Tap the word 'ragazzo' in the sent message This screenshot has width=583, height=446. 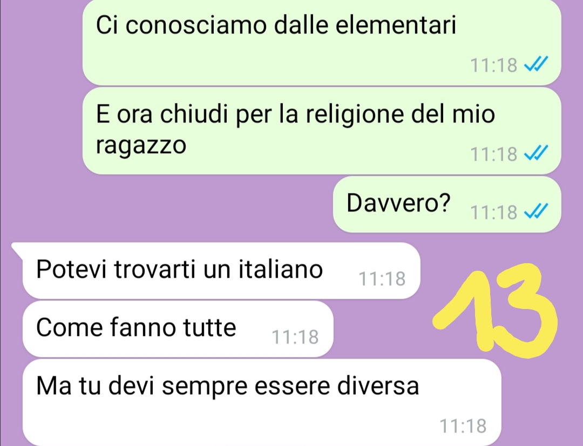pos(141,146)
